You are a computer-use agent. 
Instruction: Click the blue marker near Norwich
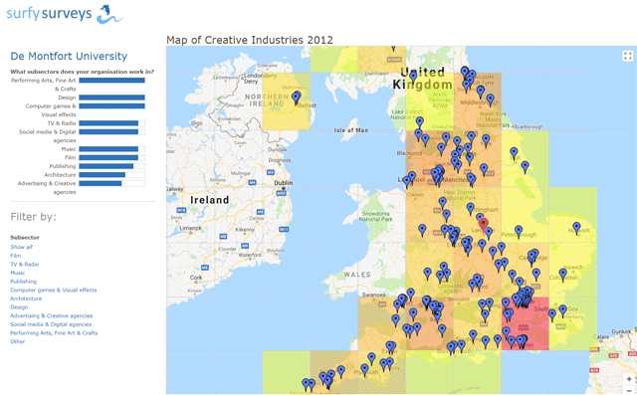(576, 228)
